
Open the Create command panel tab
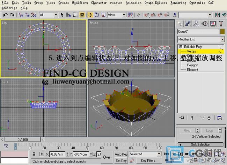(x=180, y=24)
